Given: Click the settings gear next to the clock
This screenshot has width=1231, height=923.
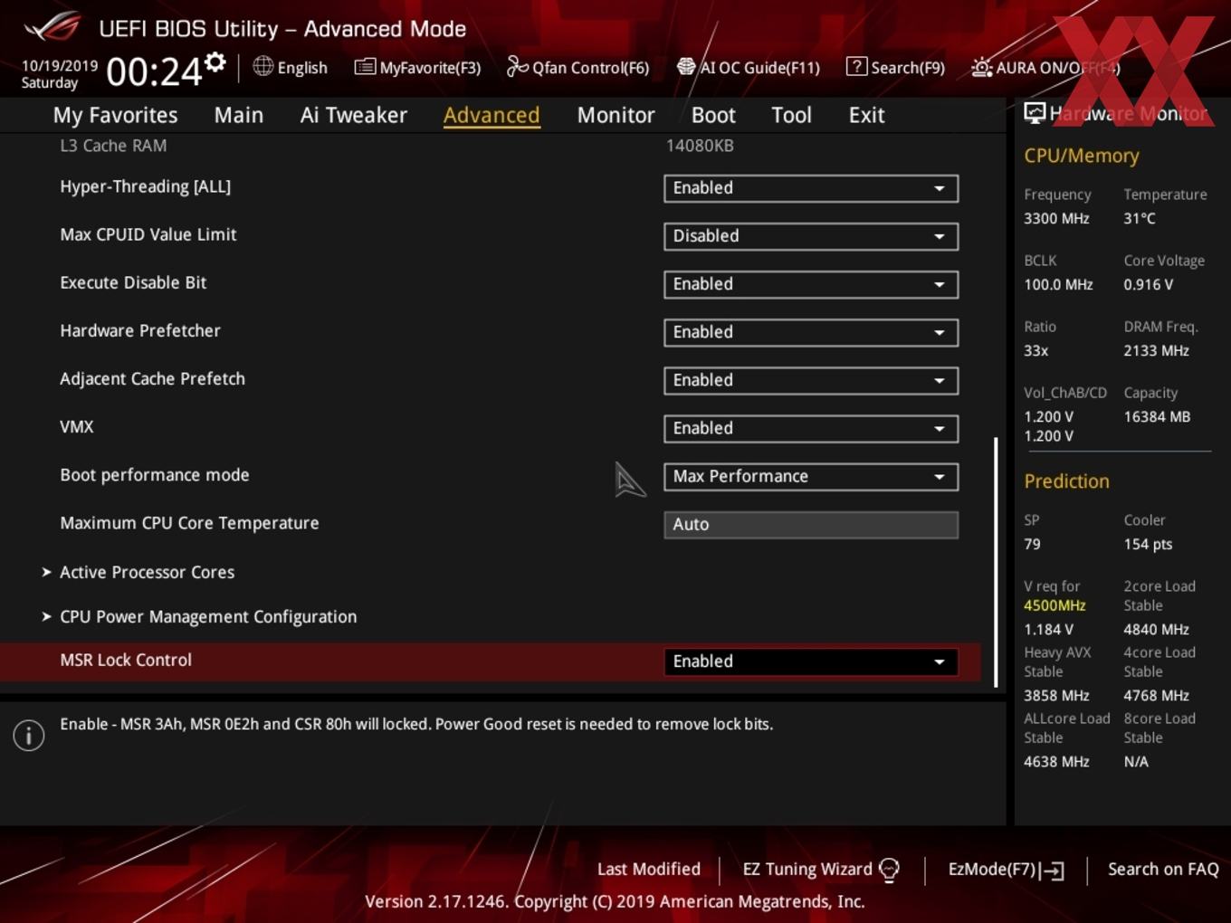Looking at the screenshot, I should (215, 62).
